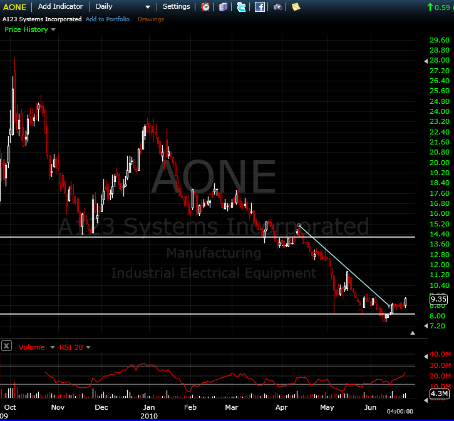This screenshot has height=421, width=454.
Task: Open the Add Indicator menu
Action: (60, 6)
